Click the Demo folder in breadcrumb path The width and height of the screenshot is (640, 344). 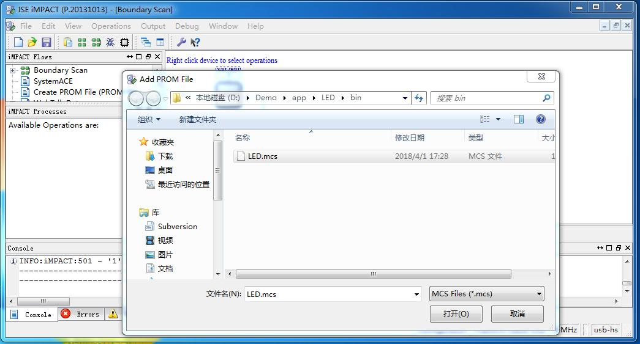coord(266,98)
